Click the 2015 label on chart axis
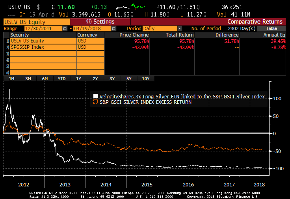Image resolution: width=290 pixels, height=199 pixels. click(147, 184)
